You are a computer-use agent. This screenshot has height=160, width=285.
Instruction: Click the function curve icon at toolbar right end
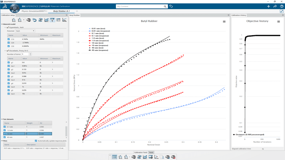click(64, 20)
